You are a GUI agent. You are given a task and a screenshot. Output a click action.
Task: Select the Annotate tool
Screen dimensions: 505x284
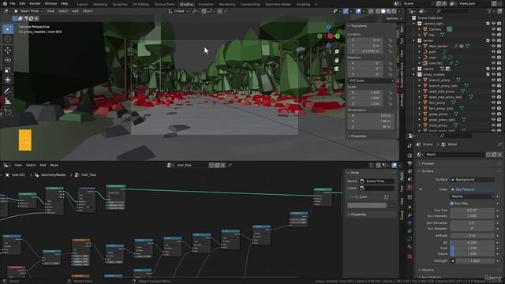click(8, 92)
